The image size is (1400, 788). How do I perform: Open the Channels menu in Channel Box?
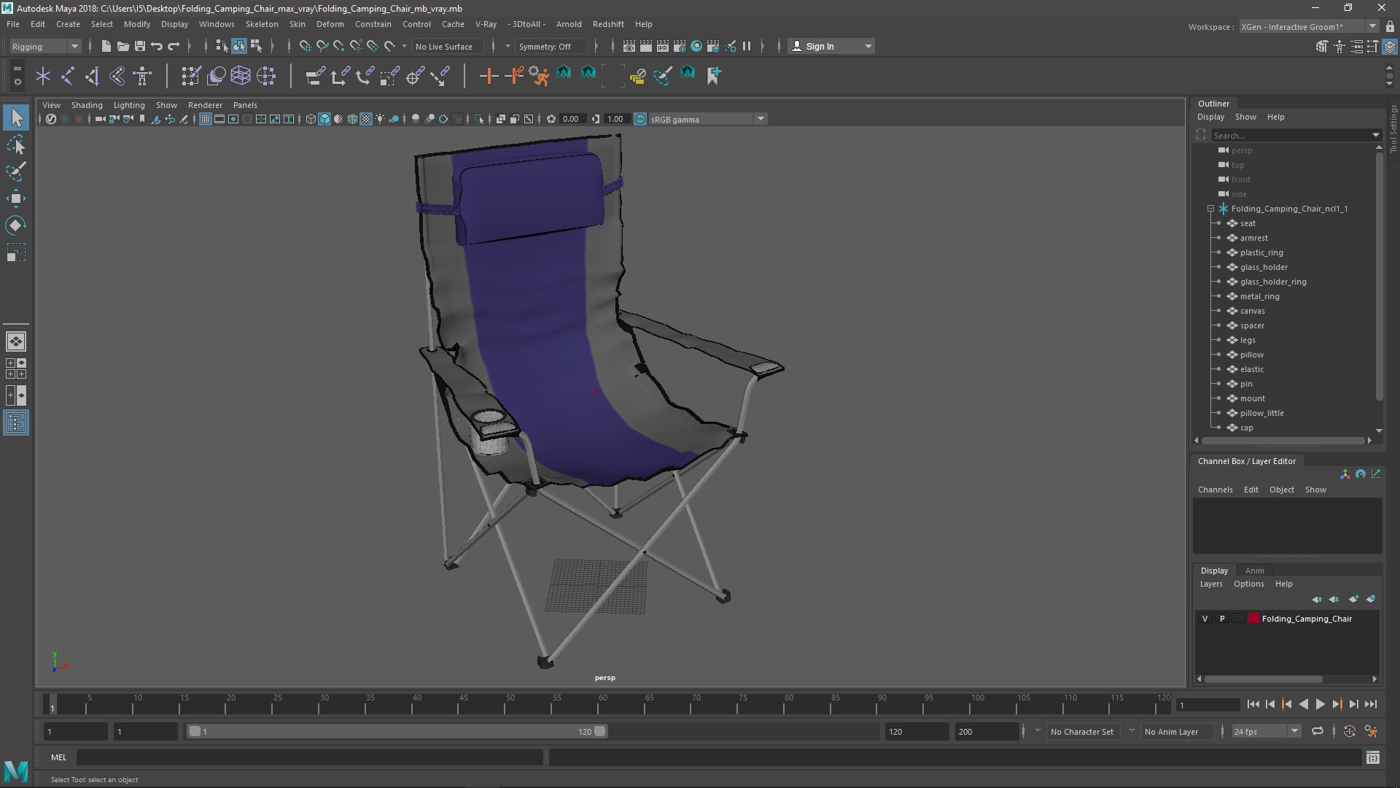(1215, 490)
